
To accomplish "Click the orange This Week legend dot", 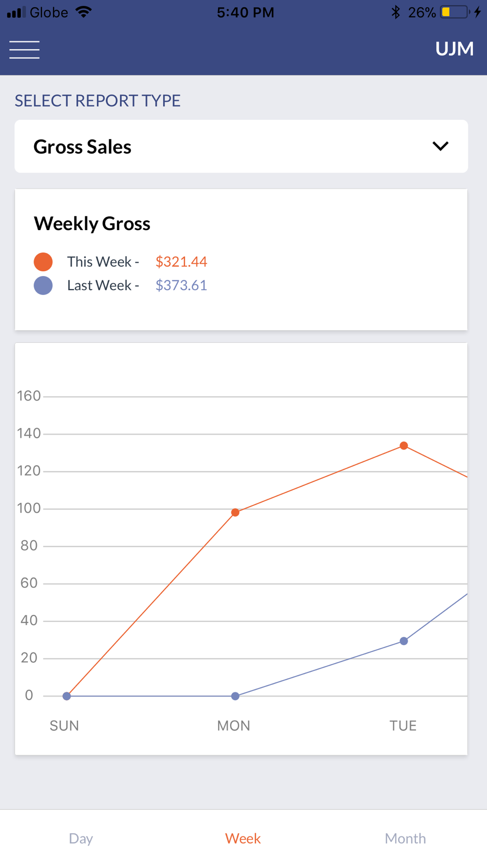I will point(43,262).
